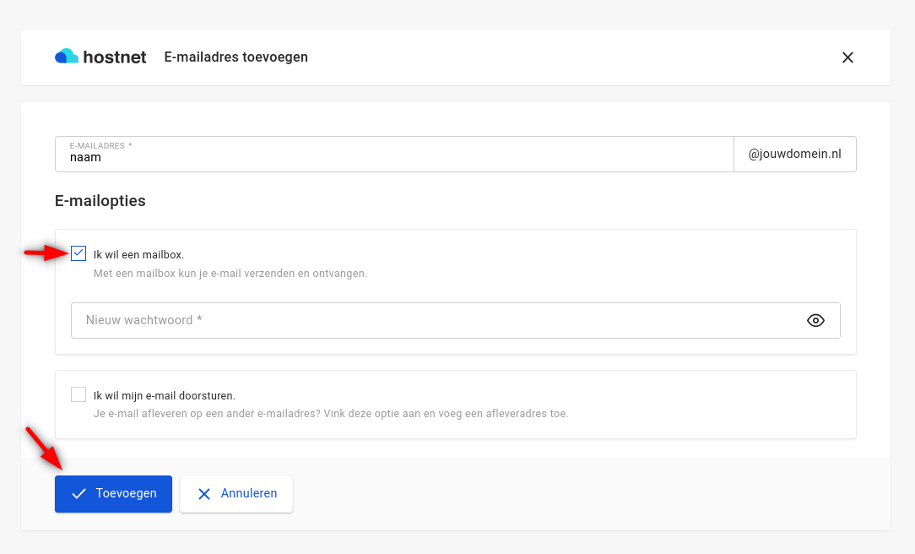Click the 'E-mailadres toevoegen' title
The width and height of the screenshot is (915, 554).
click(236, 57)
